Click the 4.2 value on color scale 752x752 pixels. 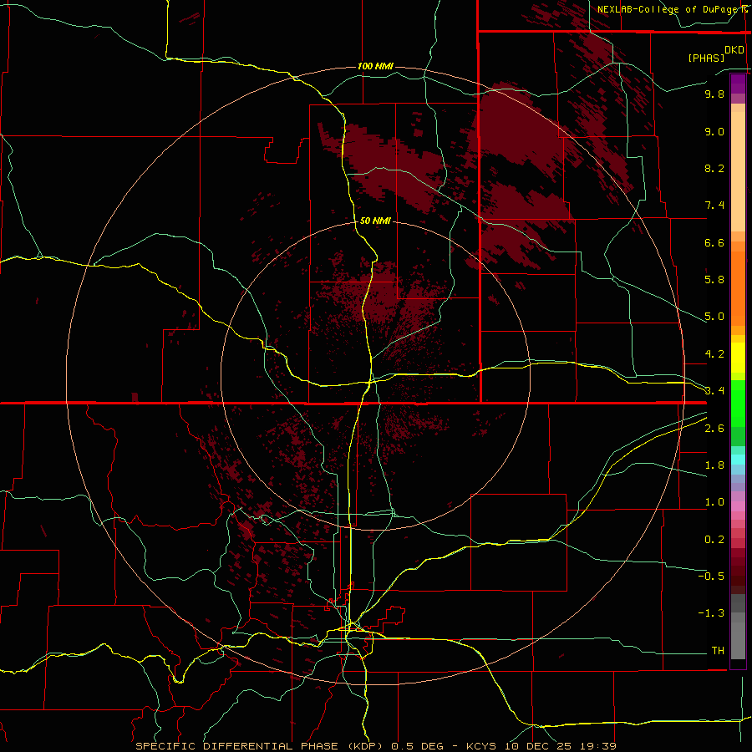coord(714,354)
